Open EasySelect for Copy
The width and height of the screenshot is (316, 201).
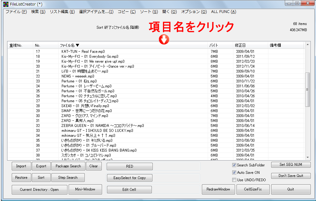[129, 178]
